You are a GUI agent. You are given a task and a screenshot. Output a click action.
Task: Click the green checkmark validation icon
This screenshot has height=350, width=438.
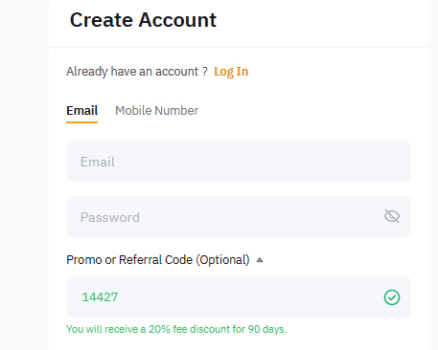pyautogui.click(x=392, y=297)
